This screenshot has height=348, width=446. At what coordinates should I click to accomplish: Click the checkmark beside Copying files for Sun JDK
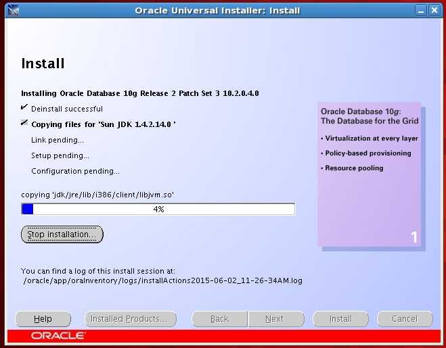coord(24,123)
